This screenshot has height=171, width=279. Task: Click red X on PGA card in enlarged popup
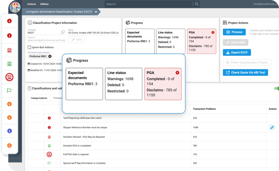(x=177, y=73)
